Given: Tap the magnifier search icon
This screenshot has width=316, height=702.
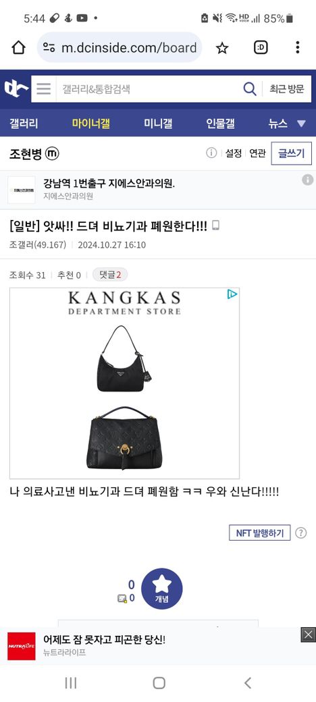Looking at the screenshot, I should click(x=249, y=88).
